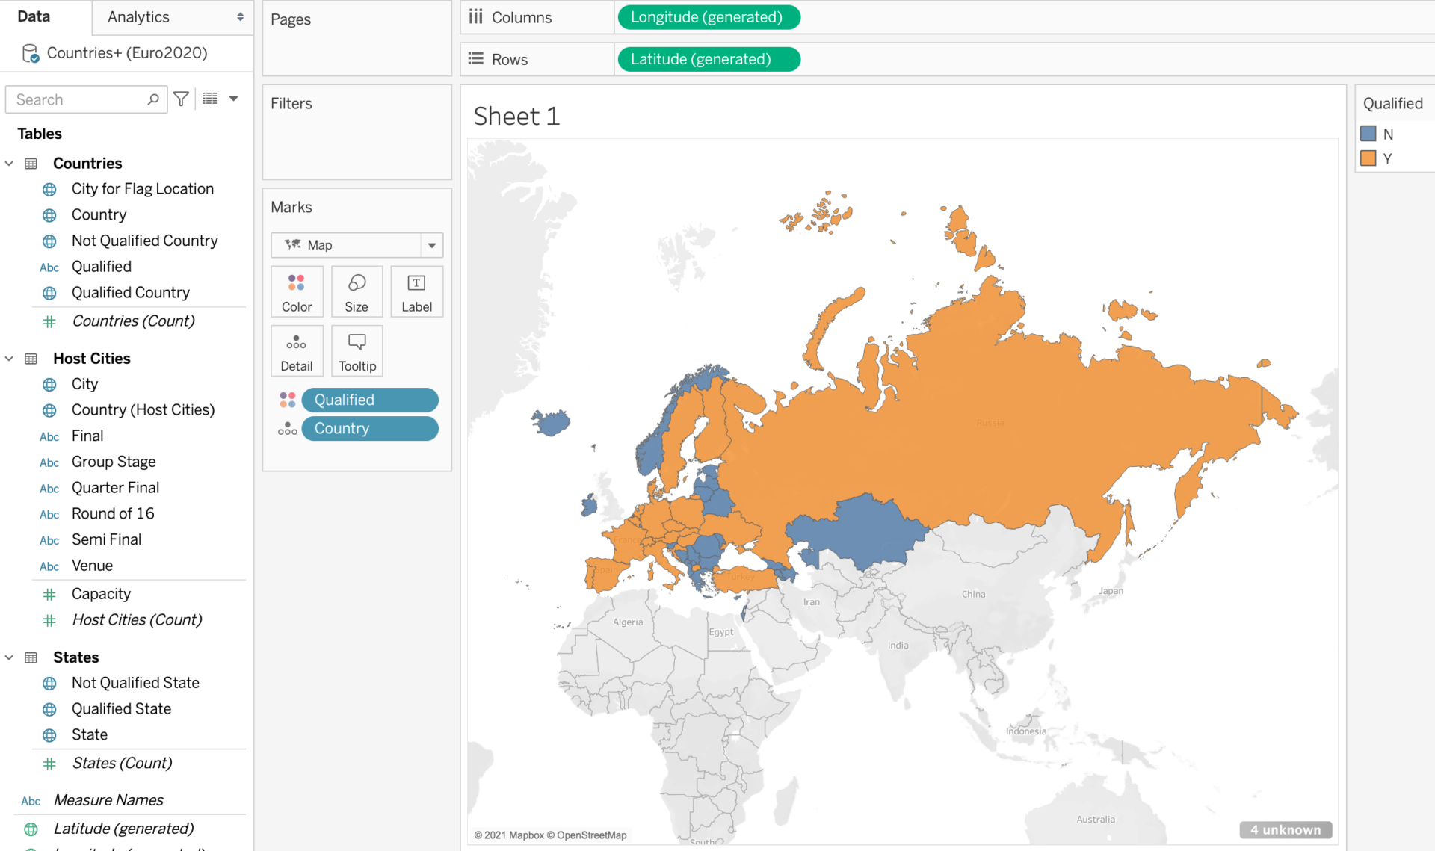The height and width of the screenshot is (851, 1435).
Task: Open the Map mark type dropdown
Action: point(430,244)
